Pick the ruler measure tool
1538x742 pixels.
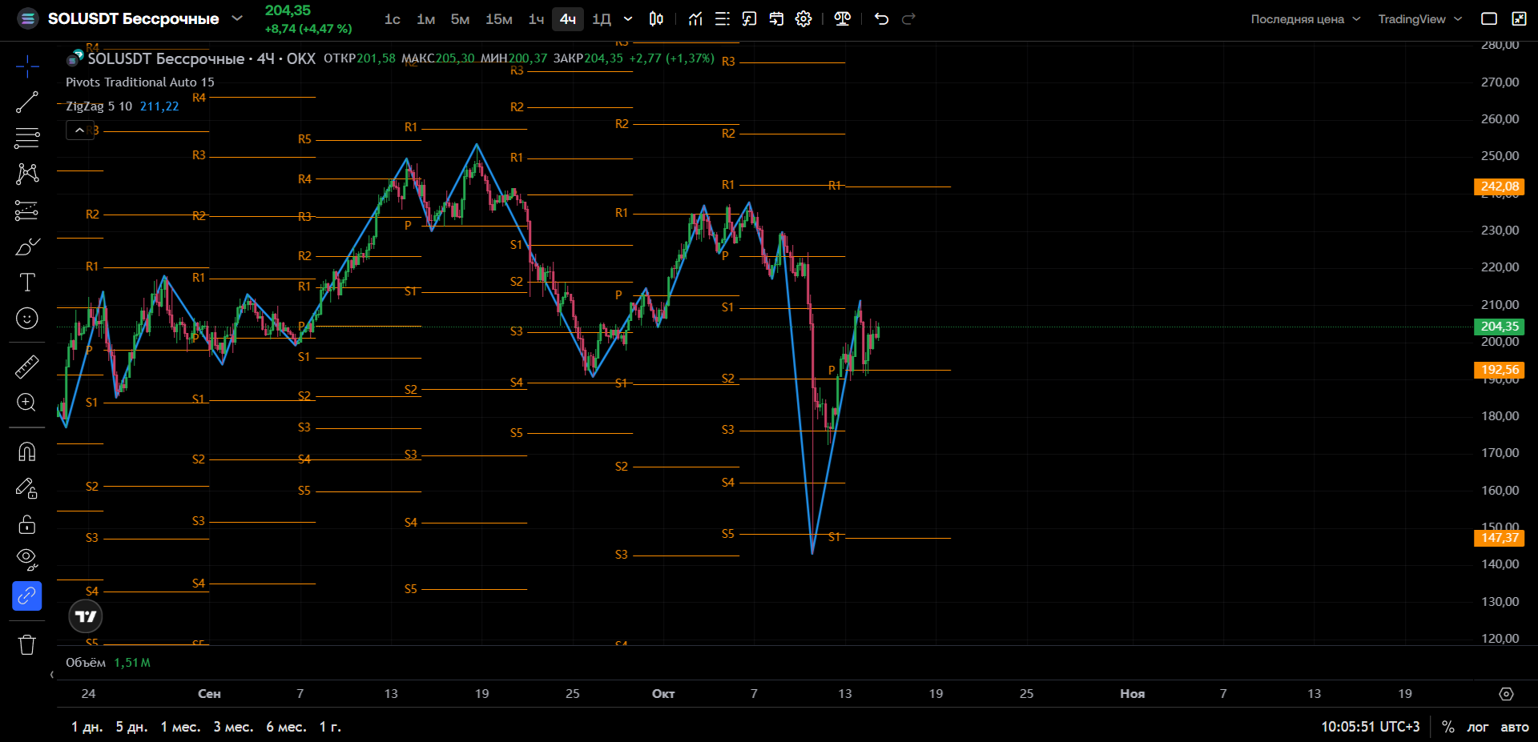pyautogui.click(x=27, y=367)
